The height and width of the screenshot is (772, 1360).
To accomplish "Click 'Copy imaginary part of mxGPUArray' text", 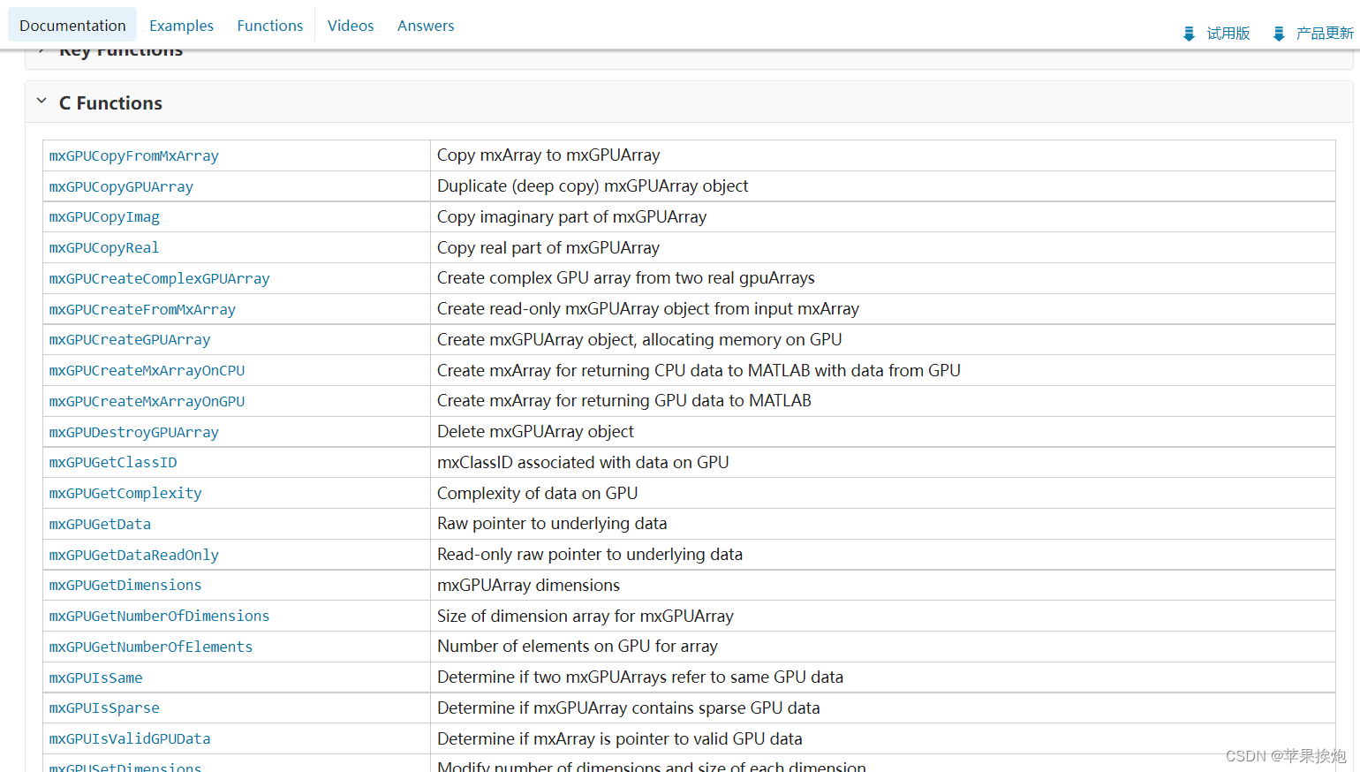I will (572, 217).
